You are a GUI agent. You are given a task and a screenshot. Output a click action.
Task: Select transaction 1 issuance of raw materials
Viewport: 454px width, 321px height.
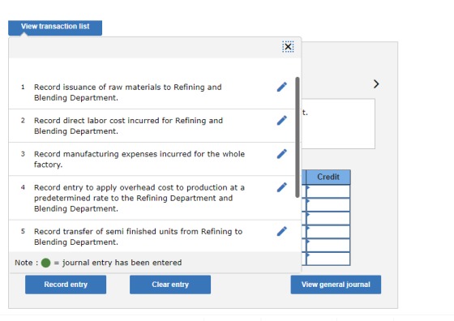click(128, 92)
